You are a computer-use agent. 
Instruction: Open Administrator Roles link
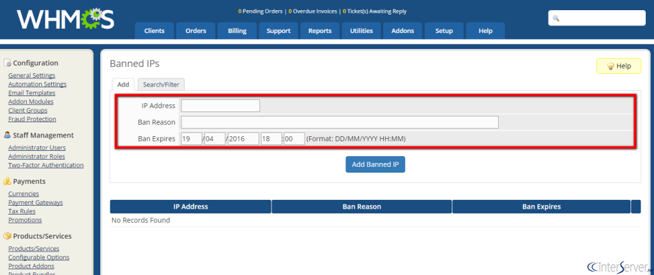36,157
